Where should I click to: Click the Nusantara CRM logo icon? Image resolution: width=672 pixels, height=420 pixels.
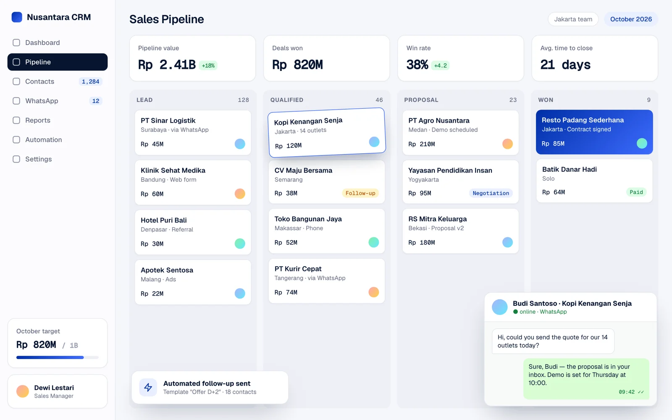[x=17, y=17]
